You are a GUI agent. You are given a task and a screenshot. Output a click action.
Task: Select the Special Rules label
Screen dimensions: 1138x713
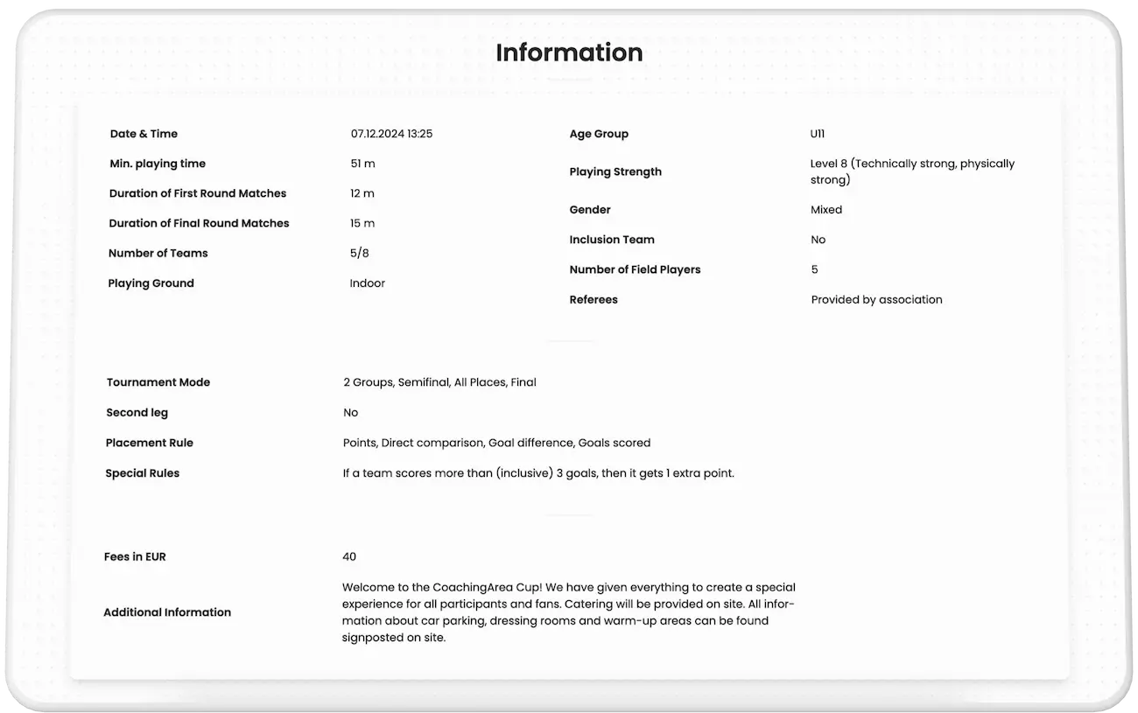(143, 473)
